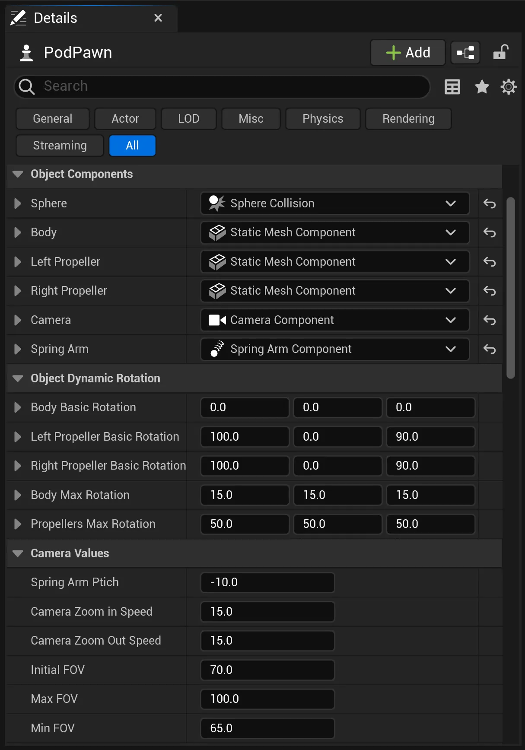
Task: Click Propellers Max Rotation third value
Action: (x=431, y=524)
